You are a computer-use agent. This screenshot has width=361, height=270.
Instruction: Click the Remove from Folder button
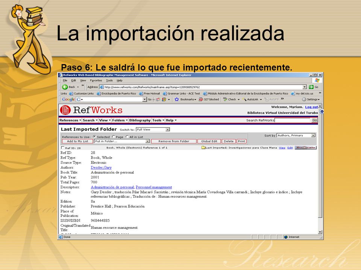tap(174, 141)
